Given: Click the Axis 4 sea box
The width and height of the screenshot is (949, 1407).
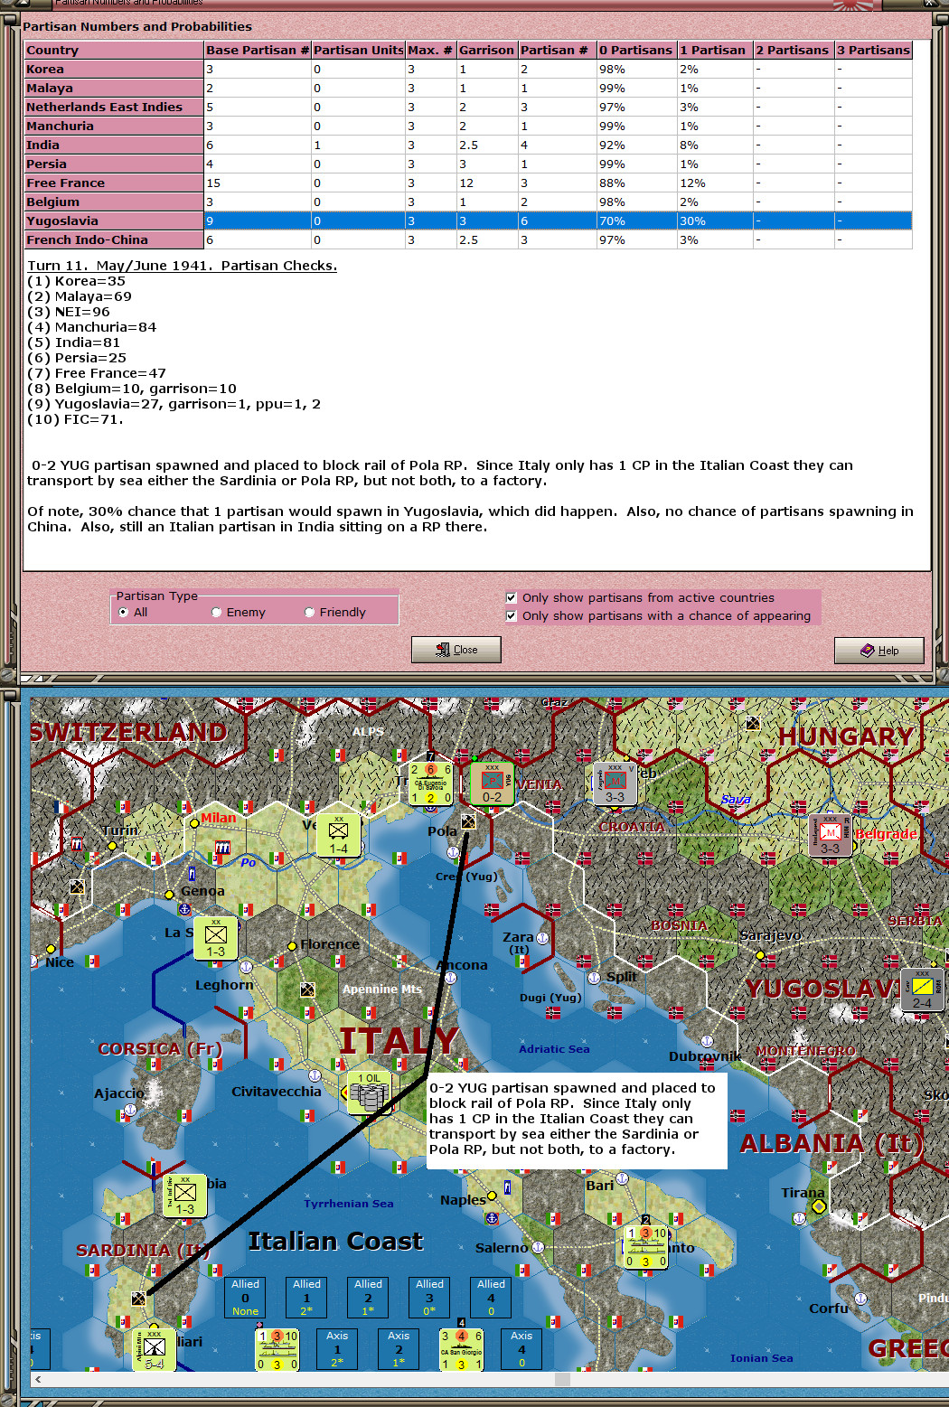Looking at the screenshot, I should [x=521, y=1348].
